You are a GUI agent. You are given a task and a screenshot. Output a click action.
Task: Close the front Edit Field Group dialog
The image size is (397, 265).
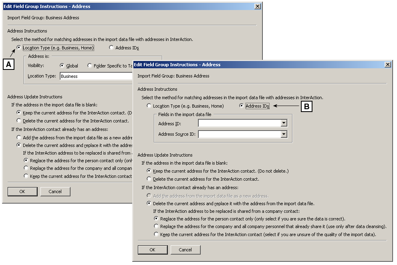(x=388, y=65)
